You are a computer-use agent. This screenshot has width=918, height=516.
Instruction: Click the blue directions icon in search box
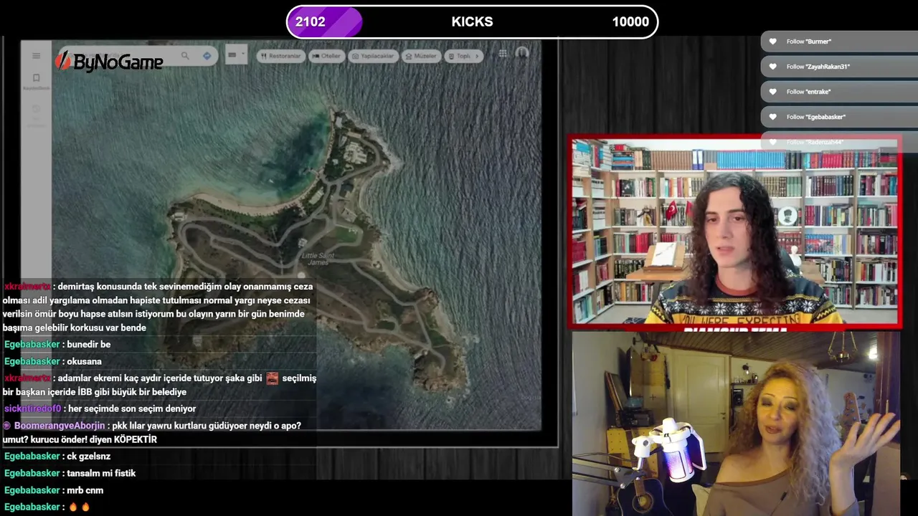coord(207,56)
